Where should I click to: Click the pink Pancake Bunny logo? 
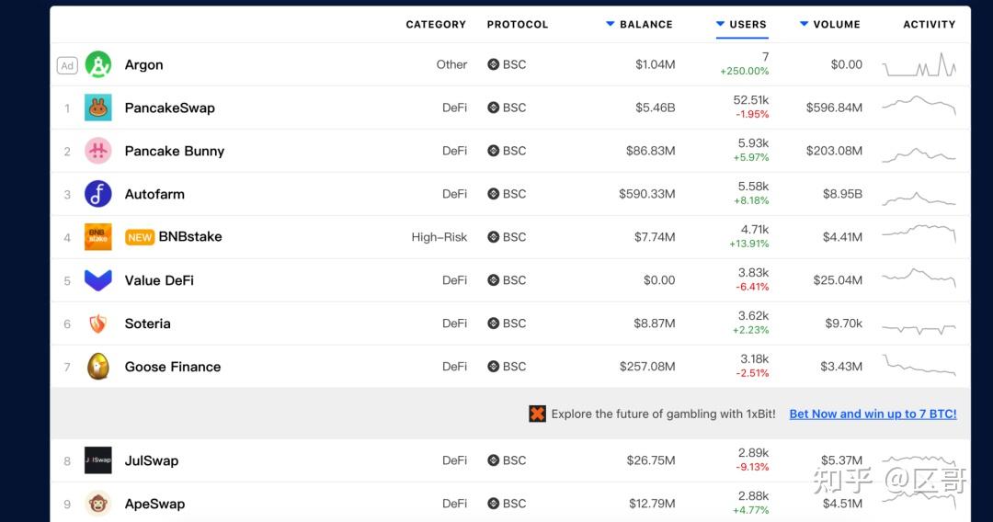tap(98, 151)
